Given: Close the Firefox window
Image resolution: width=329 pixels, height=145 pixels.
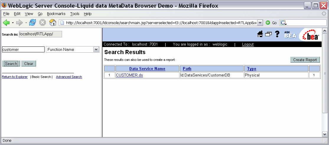Looking at the screenshot, I should click(x=324, y=6).
